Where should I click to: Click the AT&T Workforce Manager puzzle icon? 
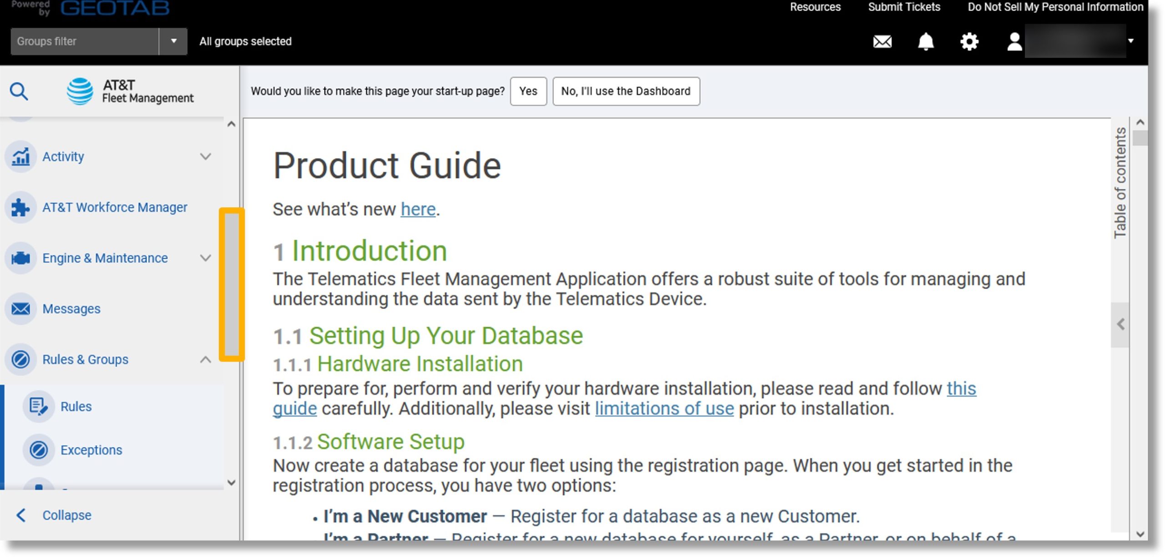[x=20, y=207]
